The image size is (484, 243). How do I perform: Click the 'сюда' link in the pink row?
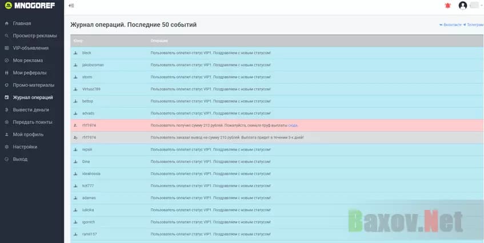pos(293,125)
